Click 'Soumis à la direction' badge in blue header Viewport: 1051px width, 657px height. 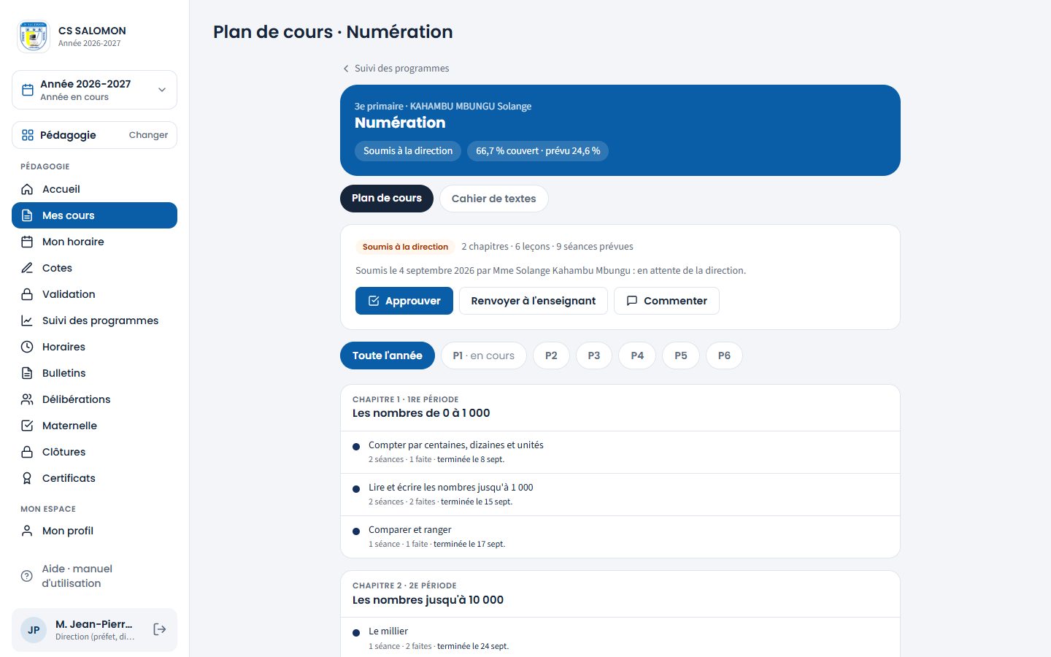[x=408, y=151]
